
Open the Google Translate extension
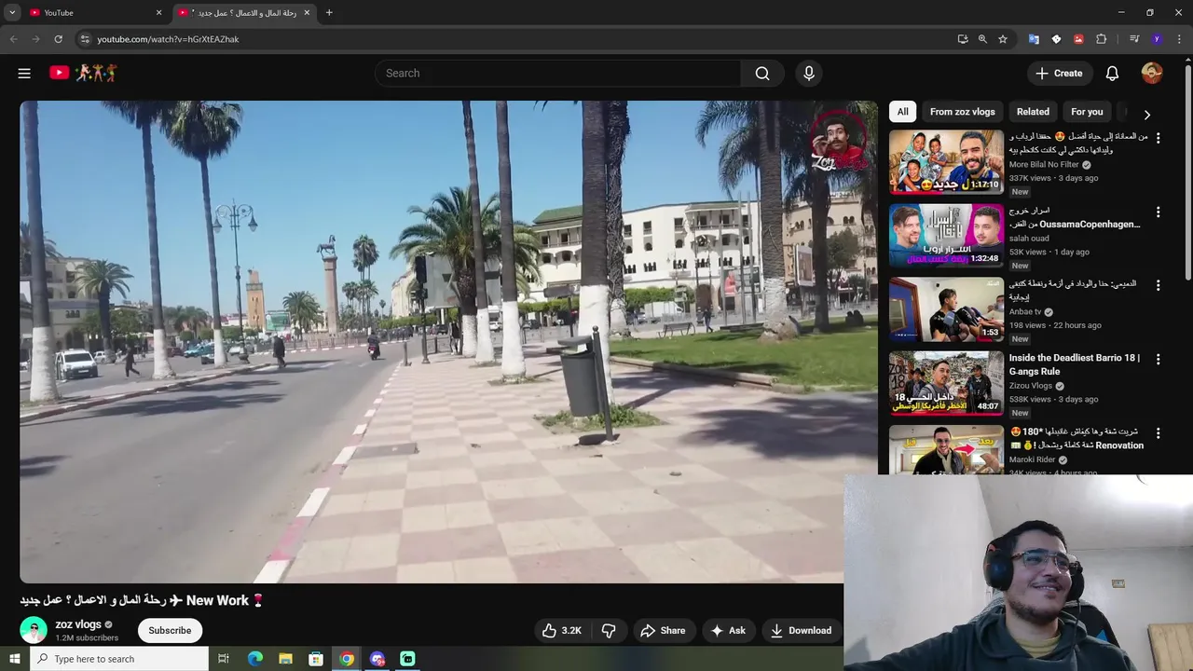[x=1034, y=39]
